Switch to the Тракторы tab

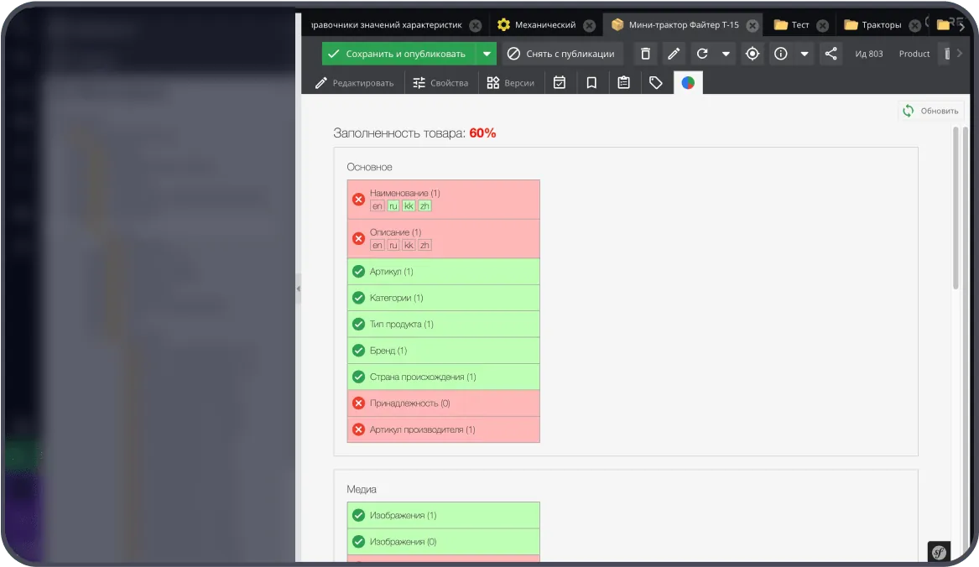pos(881,25)
